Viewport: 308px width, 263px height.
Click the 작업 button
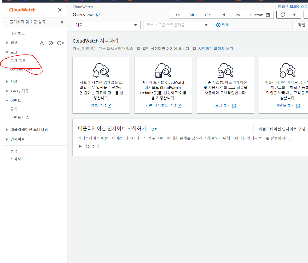click(x=300, y=25)
